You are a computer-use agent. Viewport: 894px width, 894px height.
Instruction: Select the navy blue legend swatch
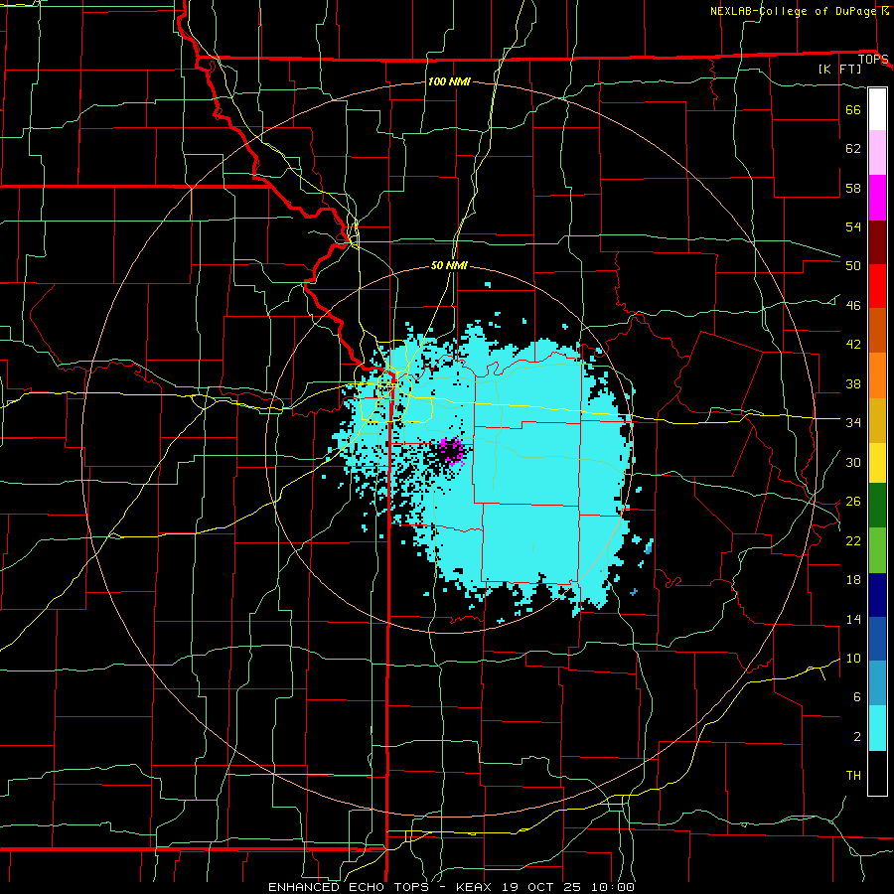(877, 595)
